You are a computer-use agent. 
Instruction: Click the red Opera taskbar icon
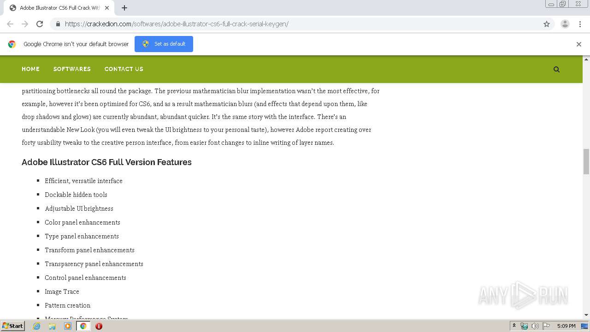99,326
